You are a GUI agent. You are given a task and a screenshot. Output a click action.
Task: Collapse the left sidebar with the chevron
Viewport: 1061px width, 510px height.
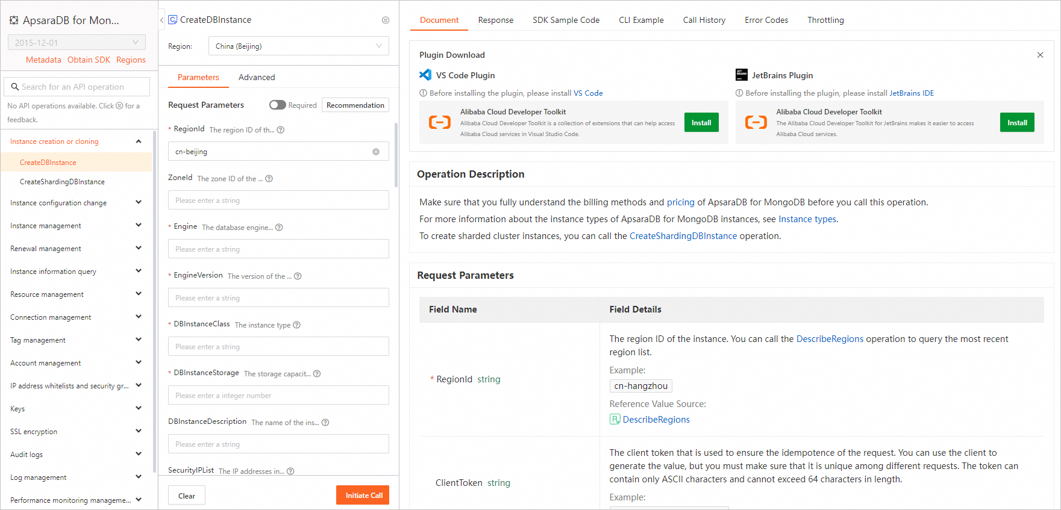161,20
